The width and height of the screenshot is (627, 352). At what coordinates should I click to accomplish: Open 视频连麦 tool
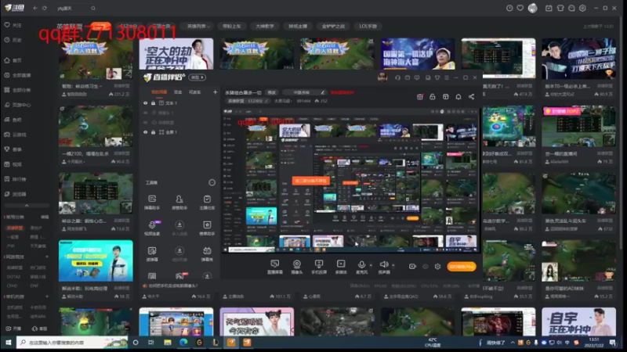[152, 228]
